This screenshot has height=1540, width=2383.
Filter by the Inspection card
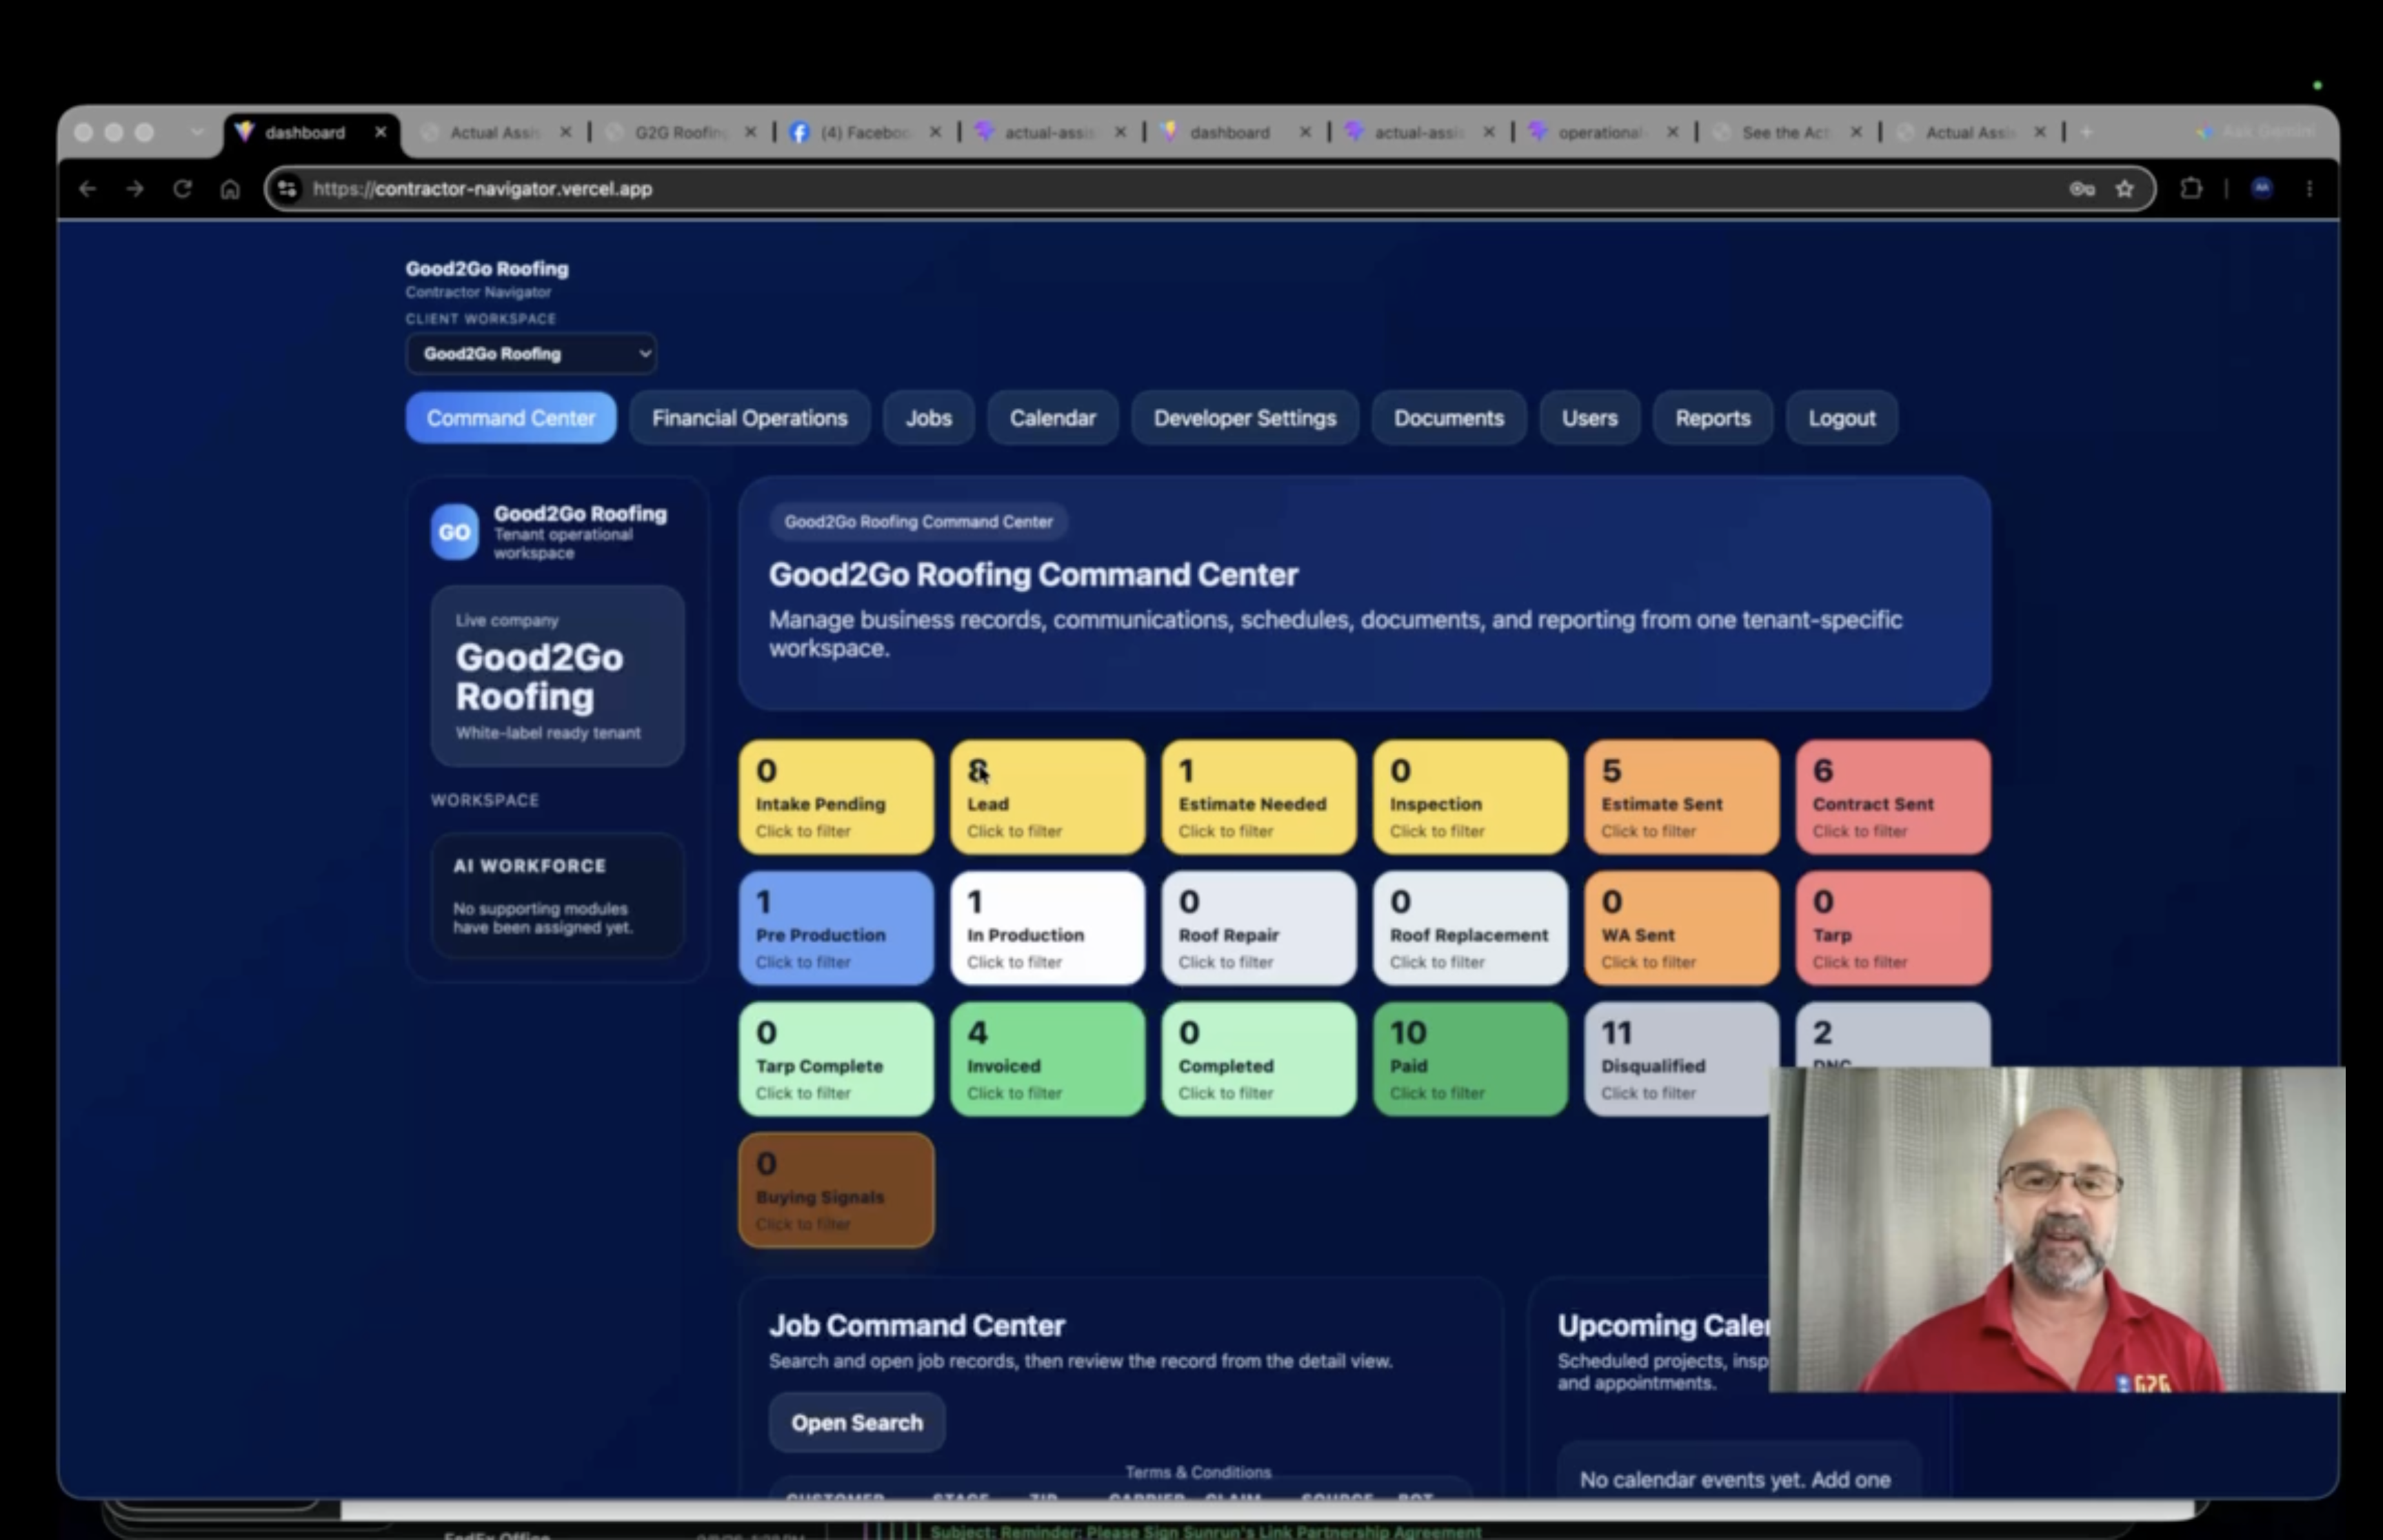pyautogui.click(x=1470, y=797)
